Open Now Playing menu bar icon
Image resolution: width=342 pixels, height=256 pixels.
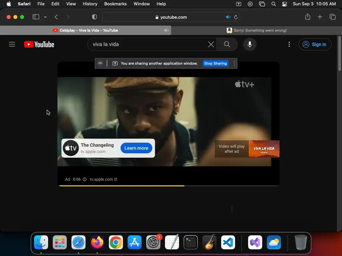click(250, 4)
